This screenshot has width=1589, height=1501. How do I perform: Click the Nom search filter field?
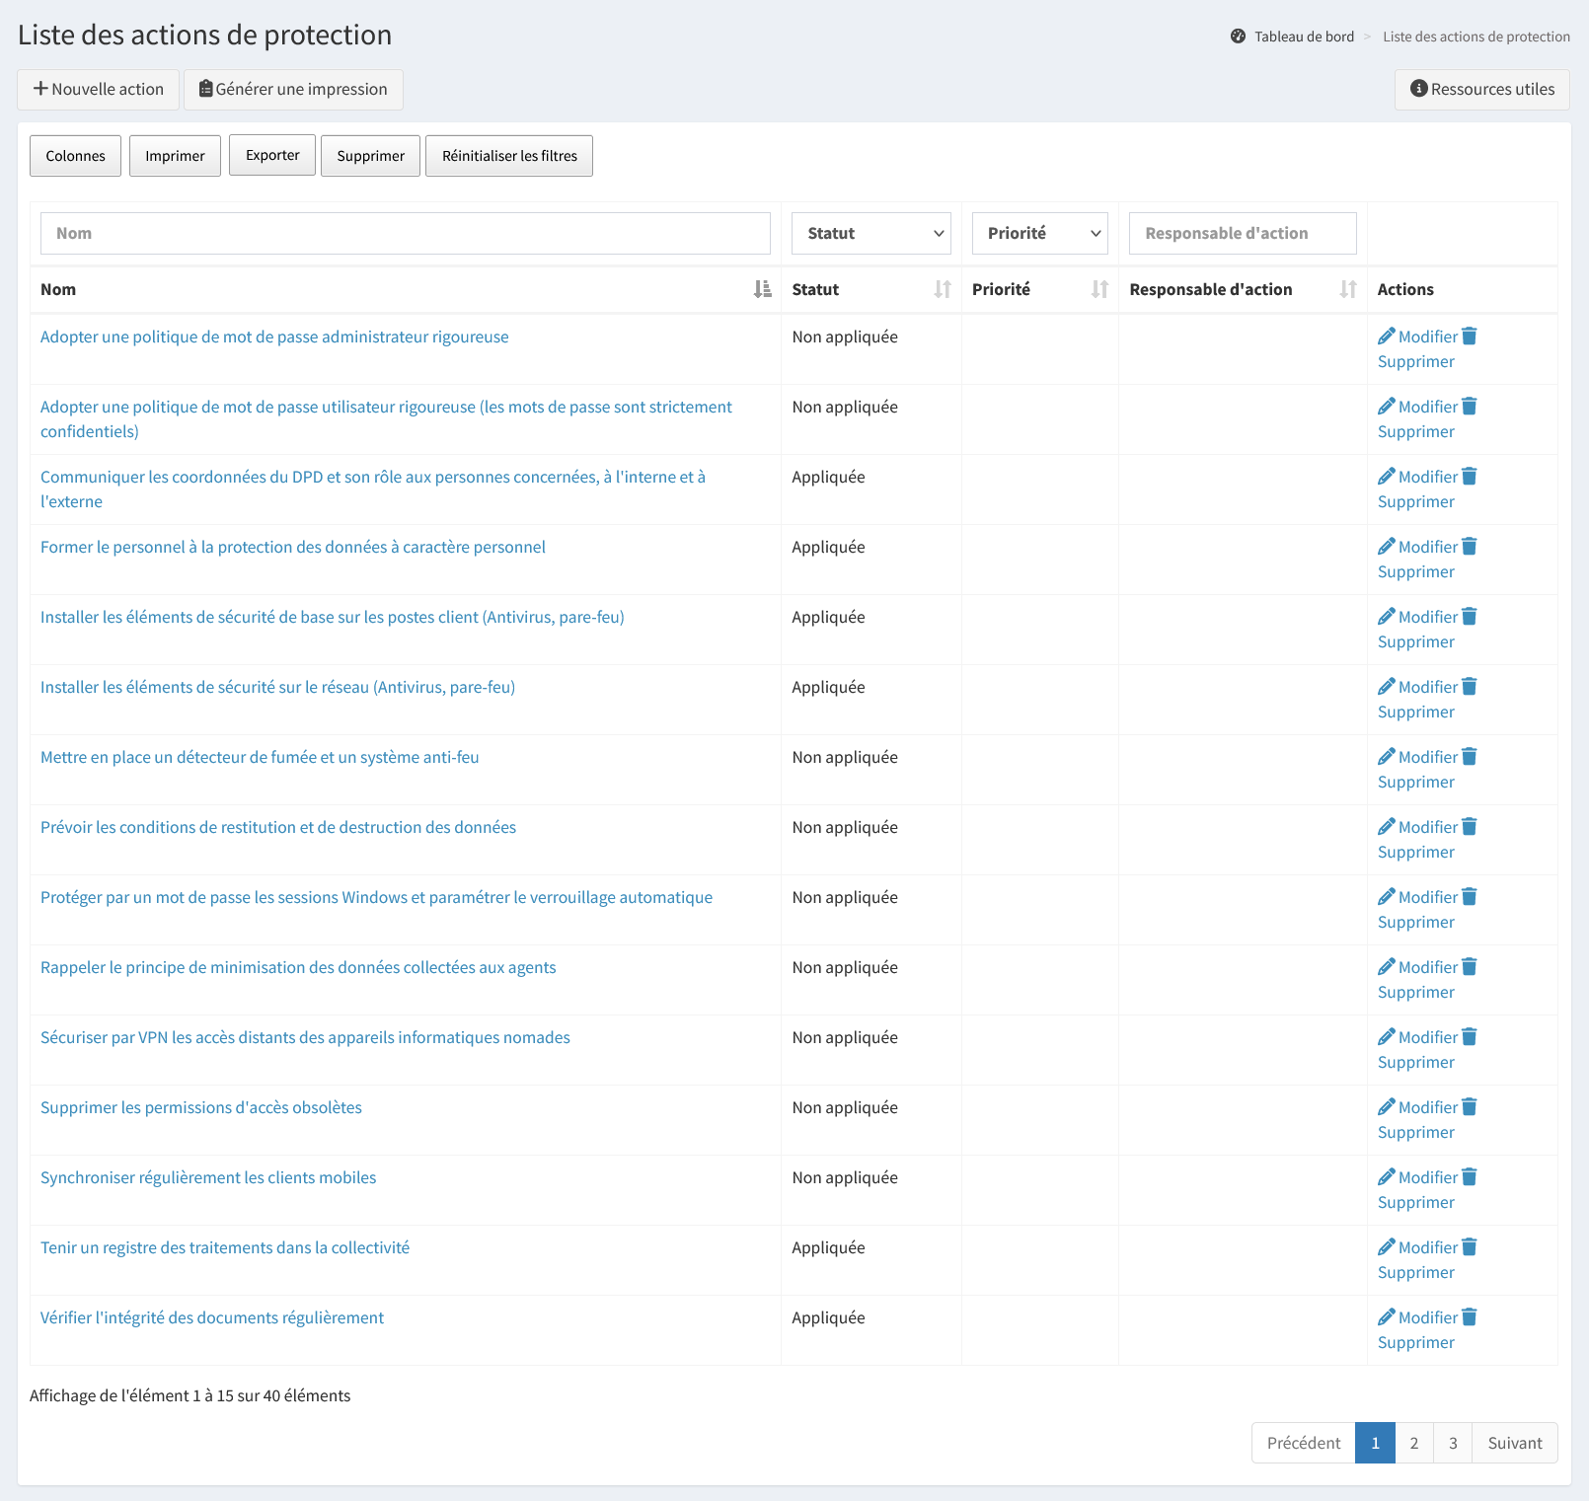pos(405,234)
